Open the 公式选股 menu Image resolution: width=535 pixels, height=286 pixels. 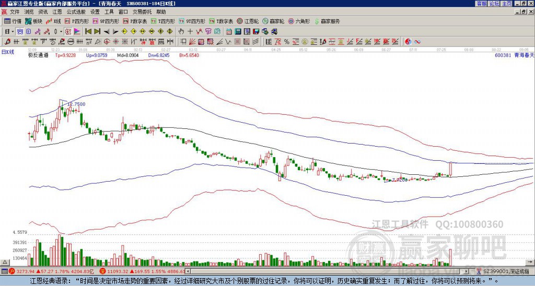(76, 12)
